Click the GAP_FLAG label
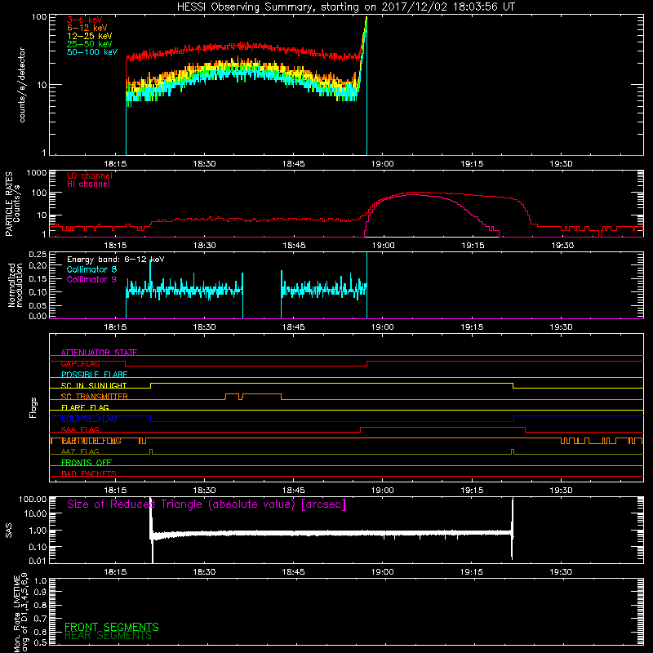The height and width of the screenshot is (653, 653). coord(80,363)
